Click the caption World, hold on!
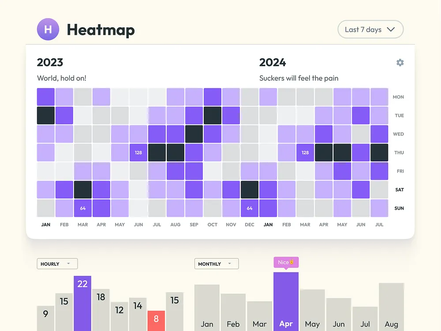 point(62,78)
